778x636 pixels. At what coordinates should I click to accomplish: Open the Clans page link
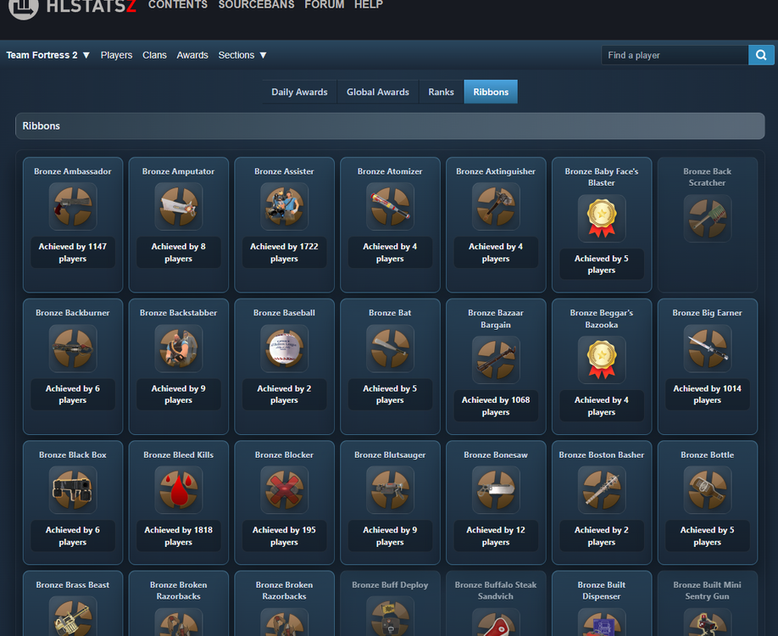click(x=154, y=55)
